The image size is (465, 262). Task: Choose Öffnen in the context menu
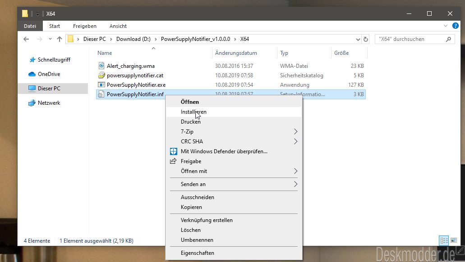(x=234, y=102)
